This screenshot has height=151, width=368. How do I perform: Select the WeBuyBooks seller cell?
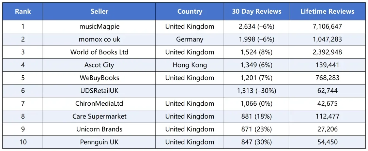point(99,78)
